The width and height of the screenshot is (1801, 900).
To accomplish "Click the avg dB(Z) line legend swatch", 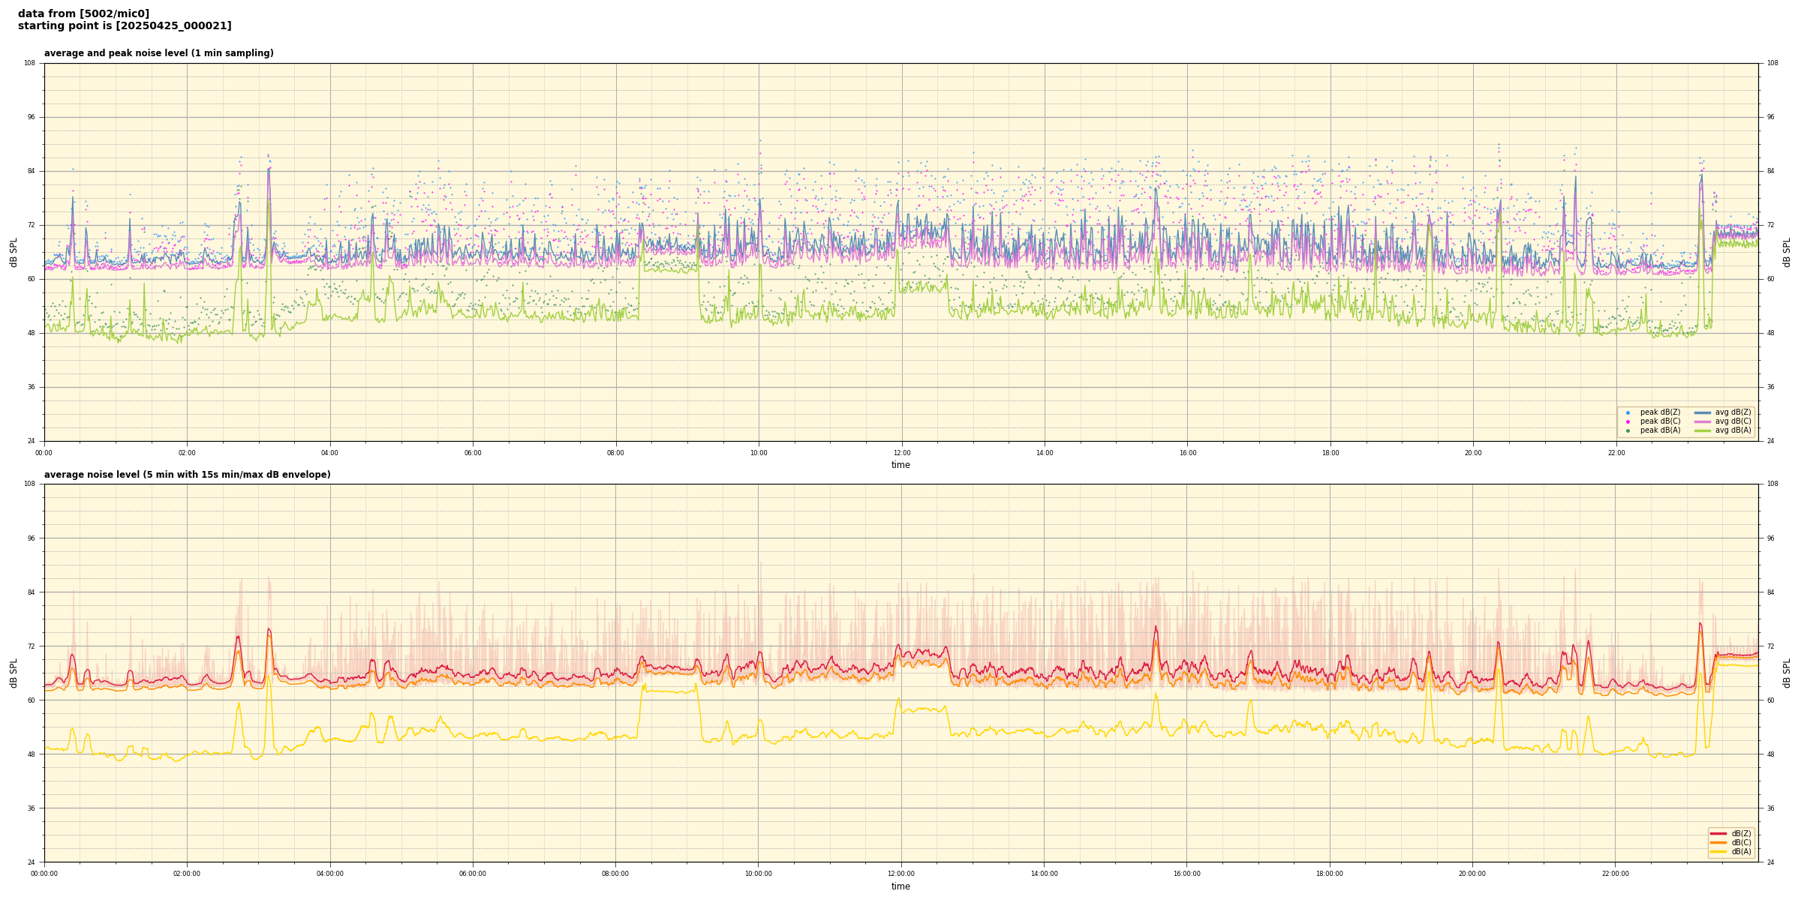I will (x=1702, y=412).
